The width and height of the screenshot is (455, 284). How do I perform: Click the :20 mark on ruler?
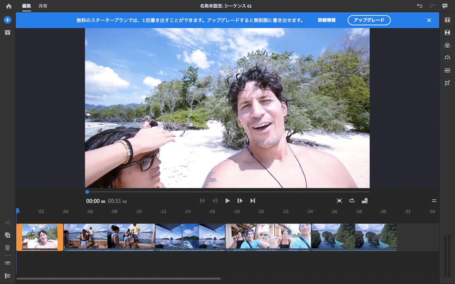pos(261,212)
